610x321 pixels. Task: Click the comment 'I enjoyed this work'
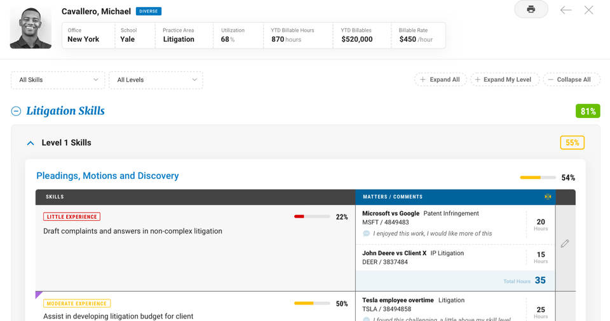click(x=432, y=233)
